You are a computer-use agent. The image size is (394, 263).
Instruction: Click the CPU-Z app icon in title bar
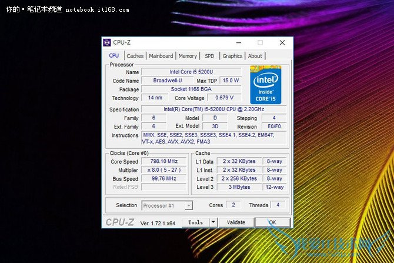(107, 42)
